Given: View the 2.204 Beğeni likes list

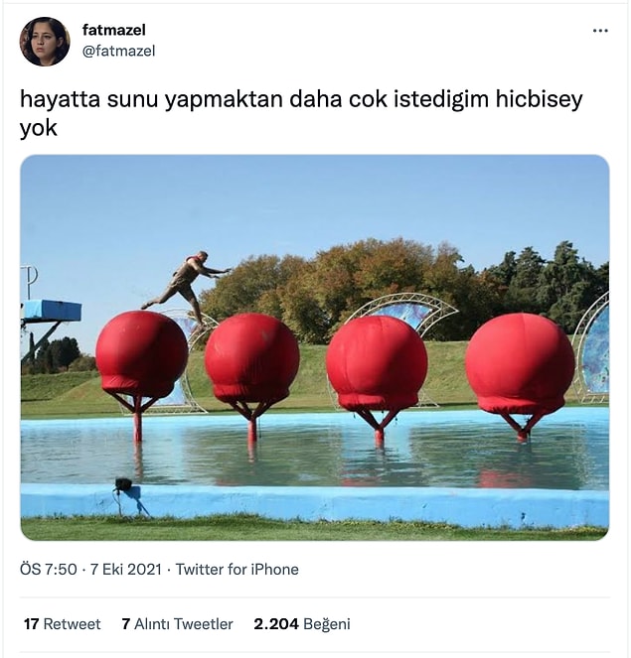Looking at the screenshot, I should tap(302, 624).
